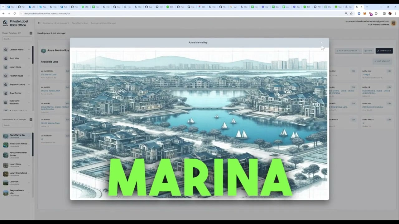Screen dimensions: 399x224
Task: Open options menu for Houston House
Action: click(29, 76)
